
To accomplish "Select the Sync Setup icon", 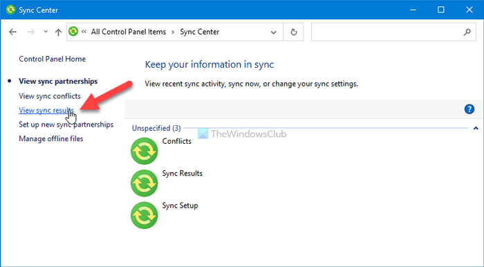I will pyautogui.click(x=144, y=215).
